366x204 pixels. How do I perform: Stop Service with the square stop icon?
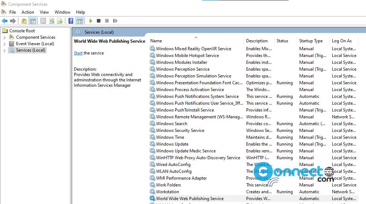[99, 21]
